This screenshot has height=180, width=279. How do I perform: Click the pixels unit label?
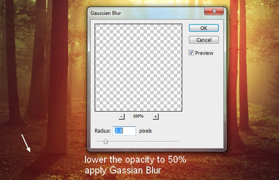point(146,131)
